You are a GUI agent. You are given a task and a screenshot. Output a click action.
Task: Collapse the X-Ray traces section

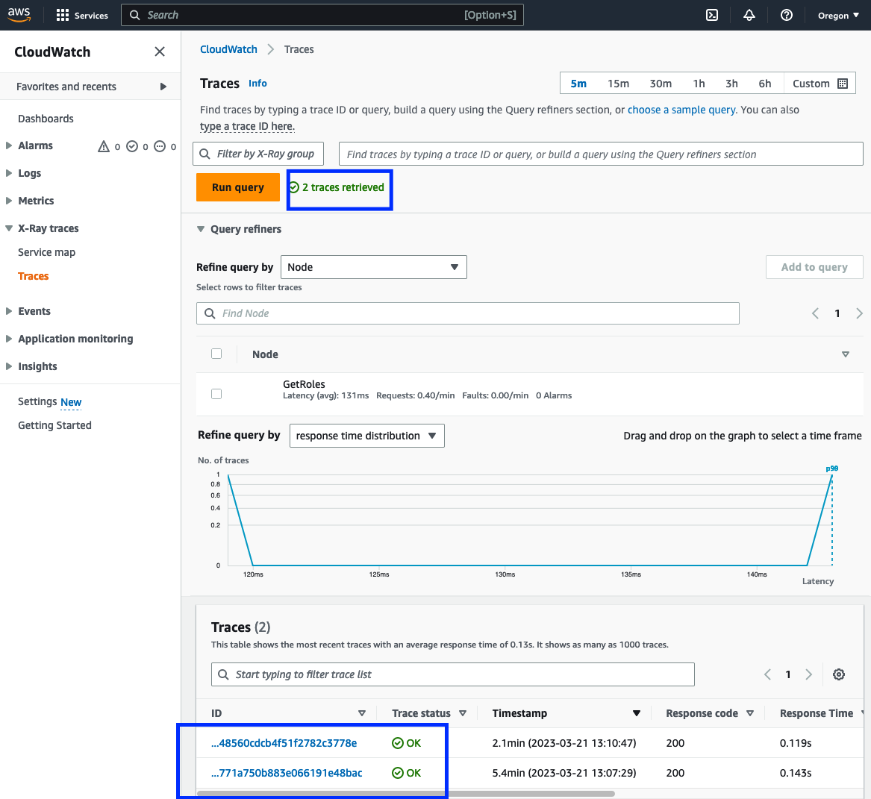tap(9, 228)
